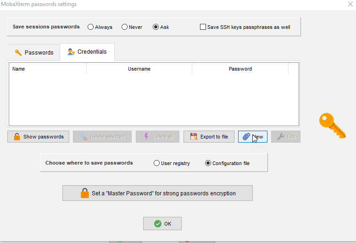This screenshot has height=243, width=356.
Task: Close the MobaXterm passwords settings window
Action: [x=350, y=4]
